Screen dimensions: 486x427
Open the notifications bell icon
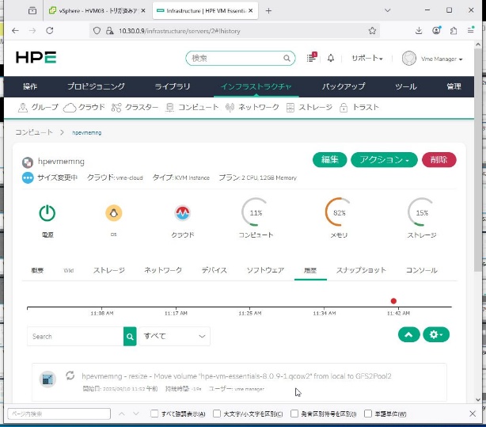331,59
